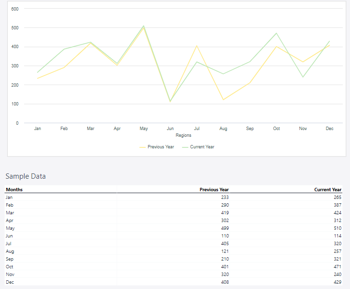This screenshot has height=289, width=350.
Task: Click the May label on chart x-axis
Action: (144, 129)
